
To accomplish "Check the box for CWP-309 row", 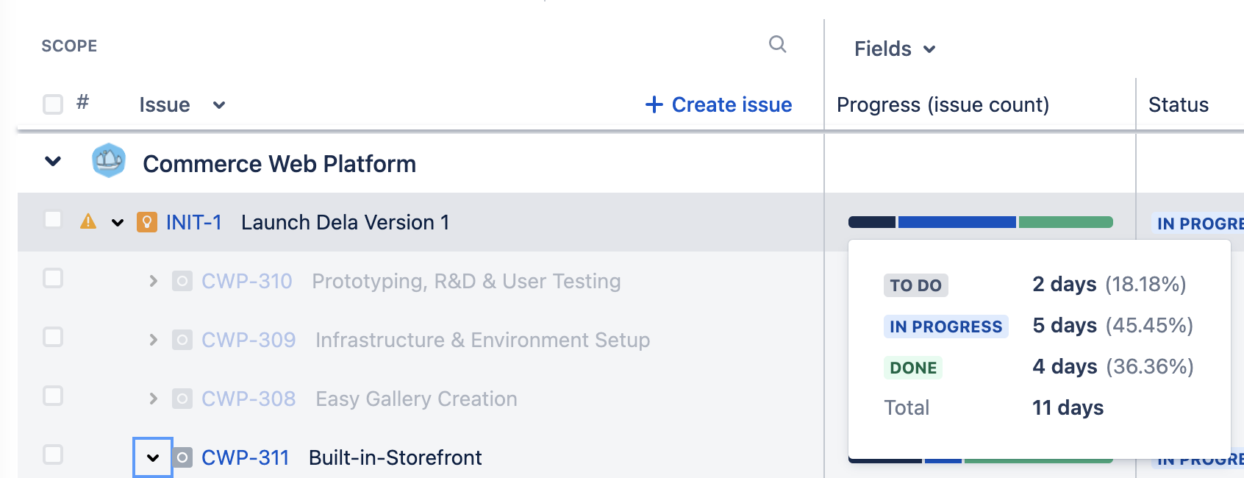I will click(53, 338).
